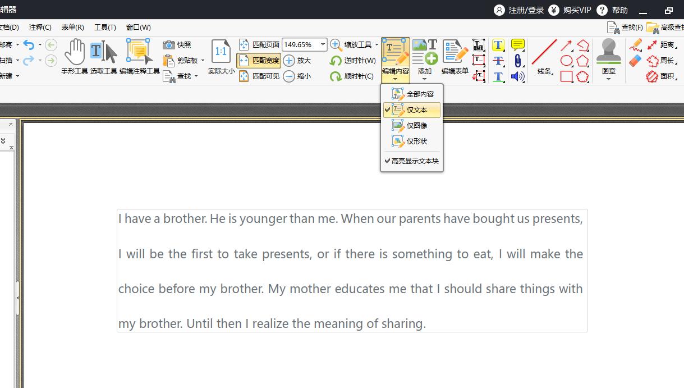This screenshot has width=684, height=388.
Task: Expand dropdown arrow under 图章
Action: [x=609, y=79]
